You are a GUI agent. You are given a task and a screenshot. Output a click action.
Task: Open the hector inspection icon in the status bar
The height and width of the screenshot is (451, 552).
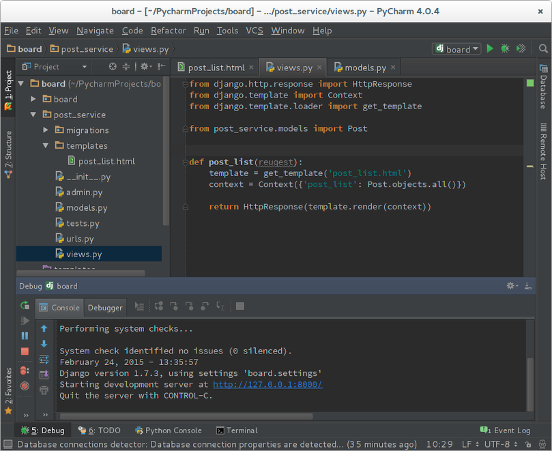point(542,444)
